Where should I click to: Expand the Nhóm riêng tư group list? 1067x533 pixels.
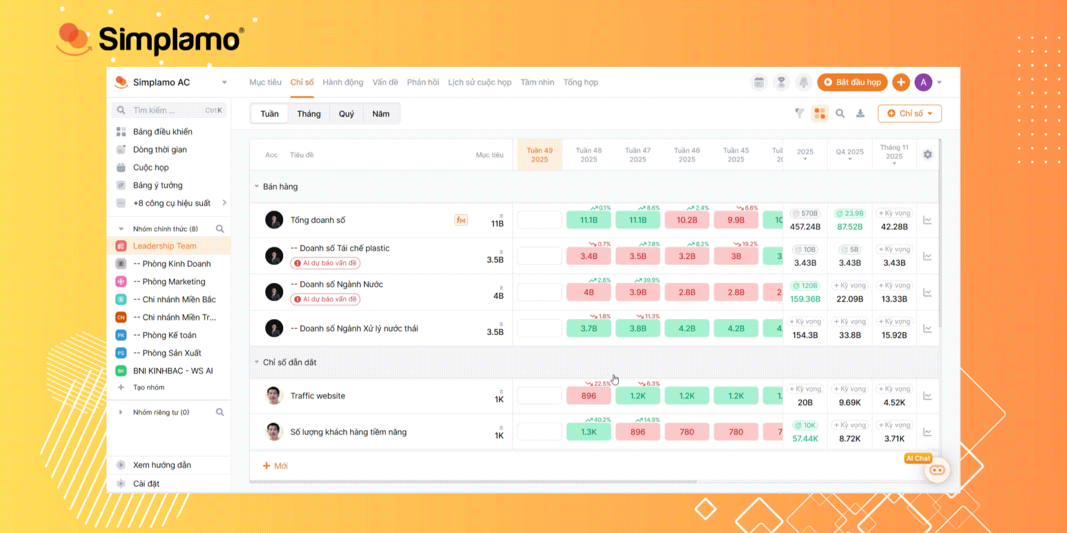coord(121,413)
